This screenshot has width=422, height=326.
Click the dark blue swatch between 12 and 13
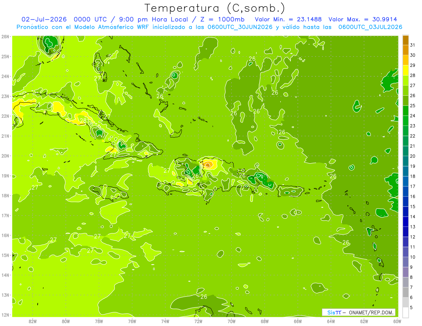[x=405, y=232]
